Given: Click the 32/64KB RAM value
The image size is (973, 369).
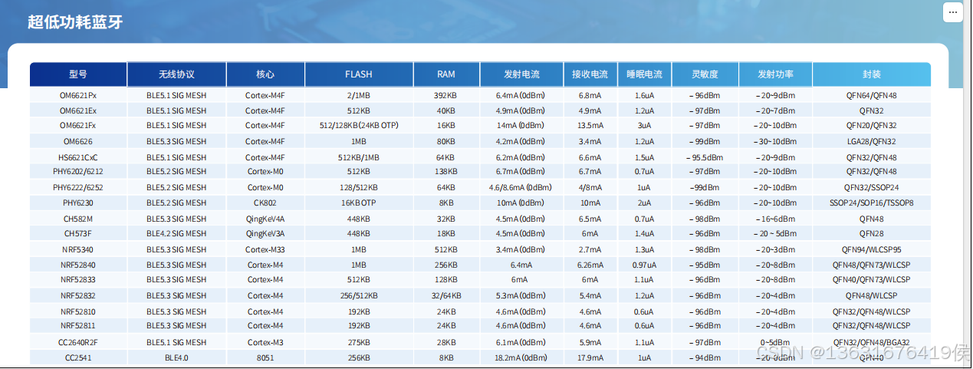Looking at the screenshot, I should pos(446,295).
